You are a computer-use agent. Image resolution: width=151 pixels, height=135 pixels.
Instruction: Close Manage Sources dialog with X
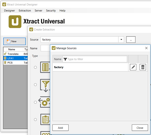point(146,48)
